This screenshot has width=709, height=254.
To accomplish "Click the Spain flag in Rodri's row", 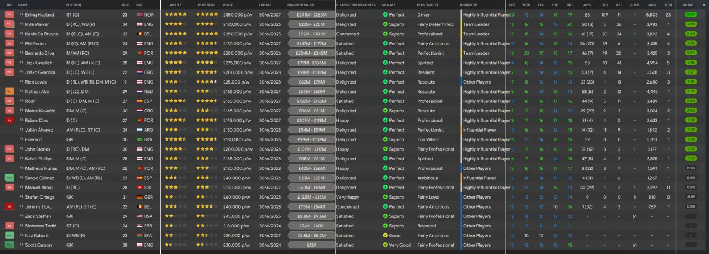I will tap(139, 101).
